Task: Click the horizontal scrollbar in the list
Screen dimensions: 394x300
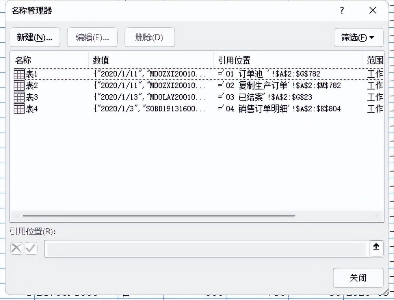Action: (159, 216)
